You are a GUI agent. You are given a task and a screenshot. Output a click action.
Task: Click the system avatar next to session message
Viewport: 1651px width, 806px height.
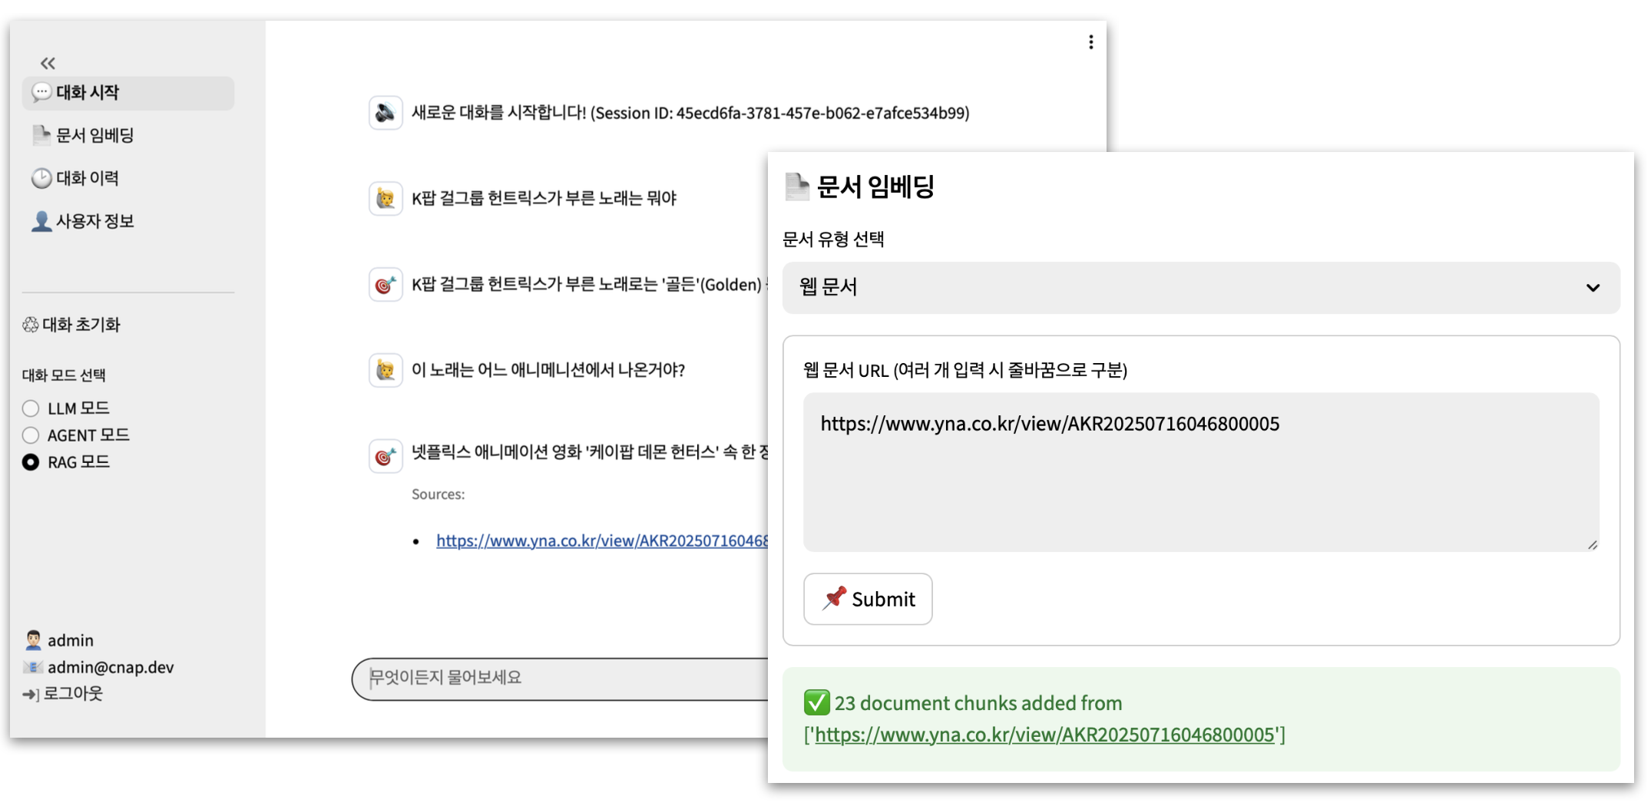[x=385, y=114]
